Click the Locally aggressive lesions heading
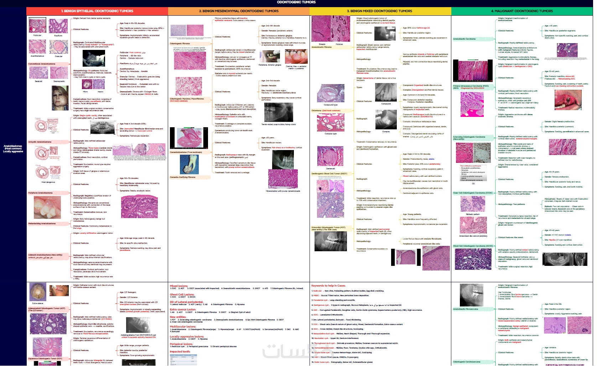 coord(187,336)
